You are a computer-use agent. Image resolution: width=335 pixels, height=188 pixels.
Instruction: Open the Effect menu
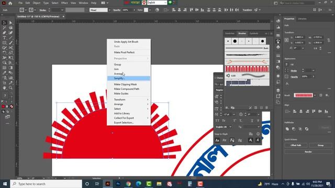pos(64,3)
